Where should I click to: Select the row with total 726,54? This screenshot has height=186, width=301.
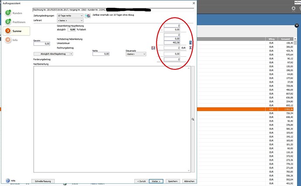pyautogui.click(x=245, y=113)
